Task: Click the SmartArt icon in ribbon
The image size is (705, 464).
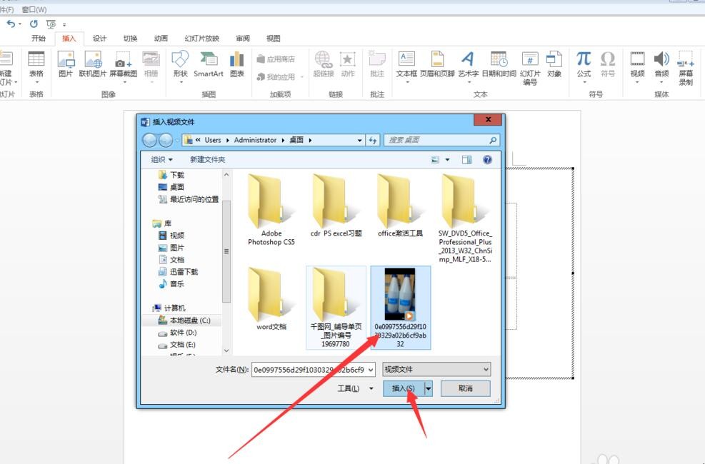Action: (x=208, y=61)
